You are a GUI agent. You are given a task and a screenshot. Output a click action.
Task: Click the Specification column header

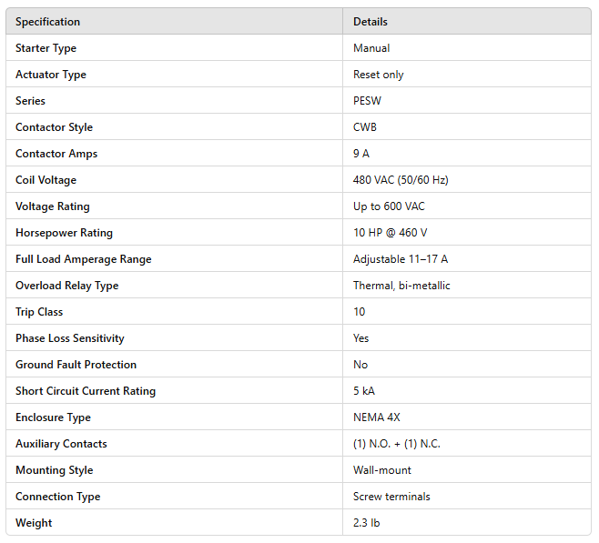(48, 22)
